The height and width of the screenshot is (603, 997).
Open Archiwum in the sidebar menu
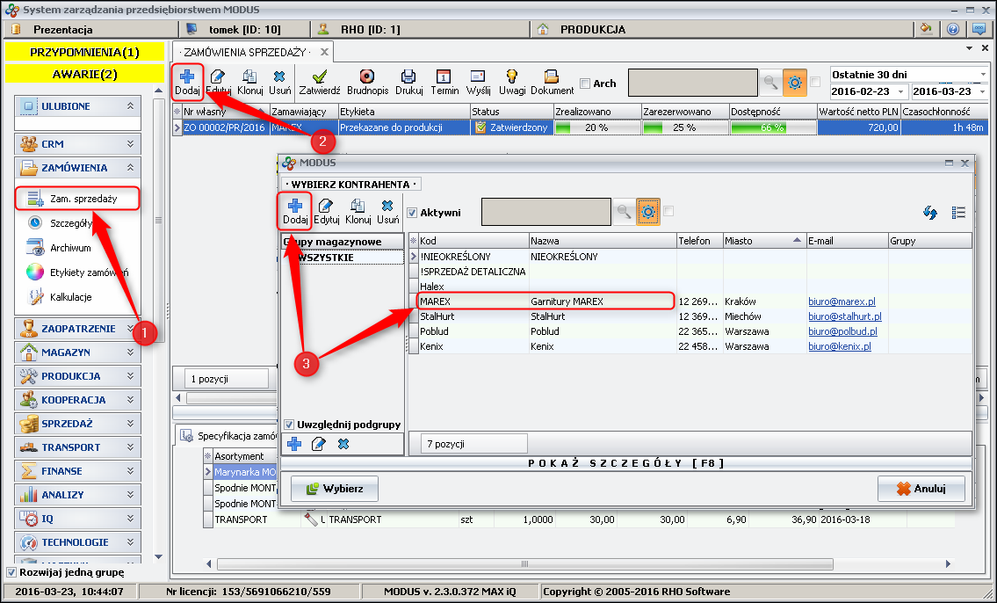70,248
